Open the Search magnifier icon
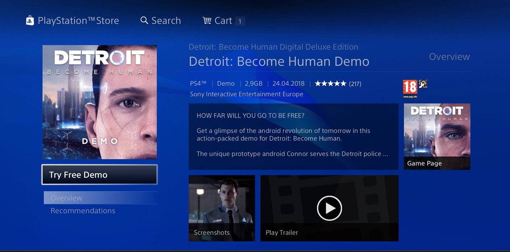 (144, 20)
